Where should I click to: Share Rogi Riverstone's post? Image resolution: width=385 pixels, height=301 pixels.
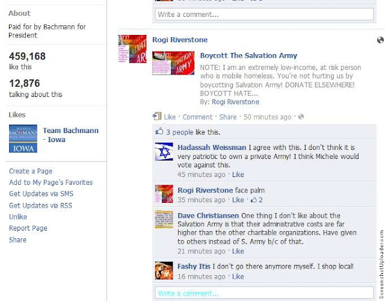click(x=228, y=117)
